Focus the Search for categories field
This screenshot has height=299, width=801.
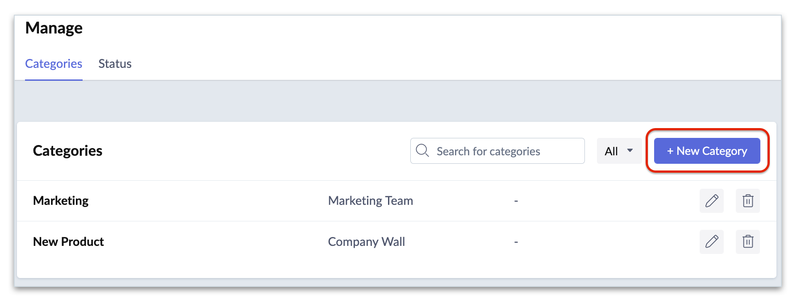[497, 151]
